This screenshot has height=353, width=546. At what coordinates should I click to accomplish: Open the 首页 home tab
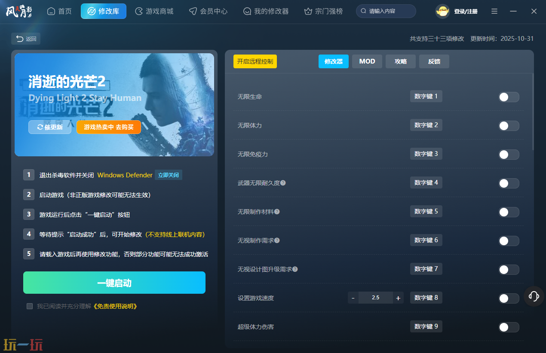pos(59,11)
